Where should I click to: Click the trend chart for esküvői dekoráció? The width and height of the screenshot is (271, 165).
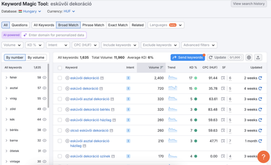coord(173,78)
